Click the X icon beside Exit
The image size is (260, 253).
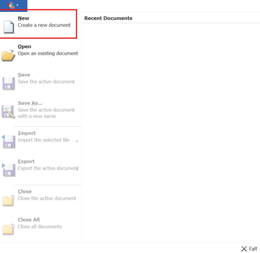coord(244,249)
